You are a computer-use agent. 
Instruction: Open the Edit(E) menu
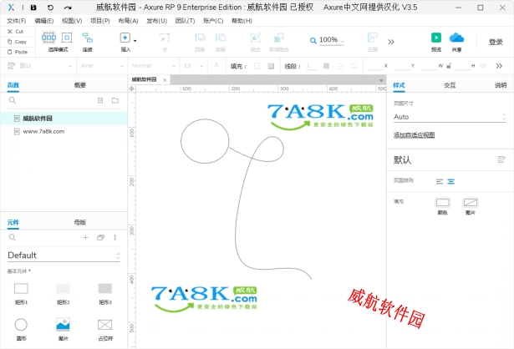point(44,21)
